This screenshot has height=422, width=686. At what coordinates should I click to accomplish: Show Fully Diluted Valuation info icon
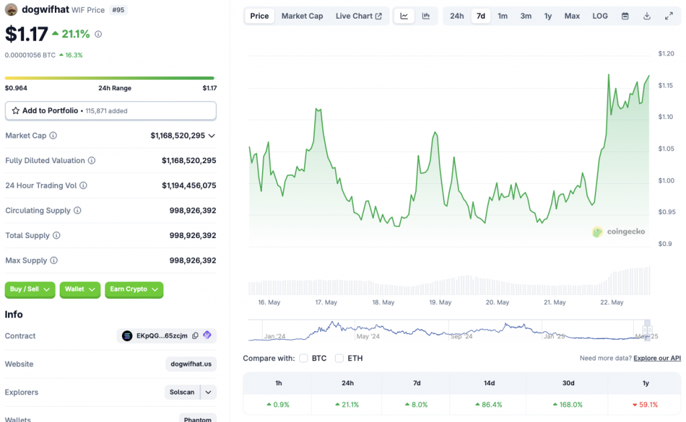point(91,161)
